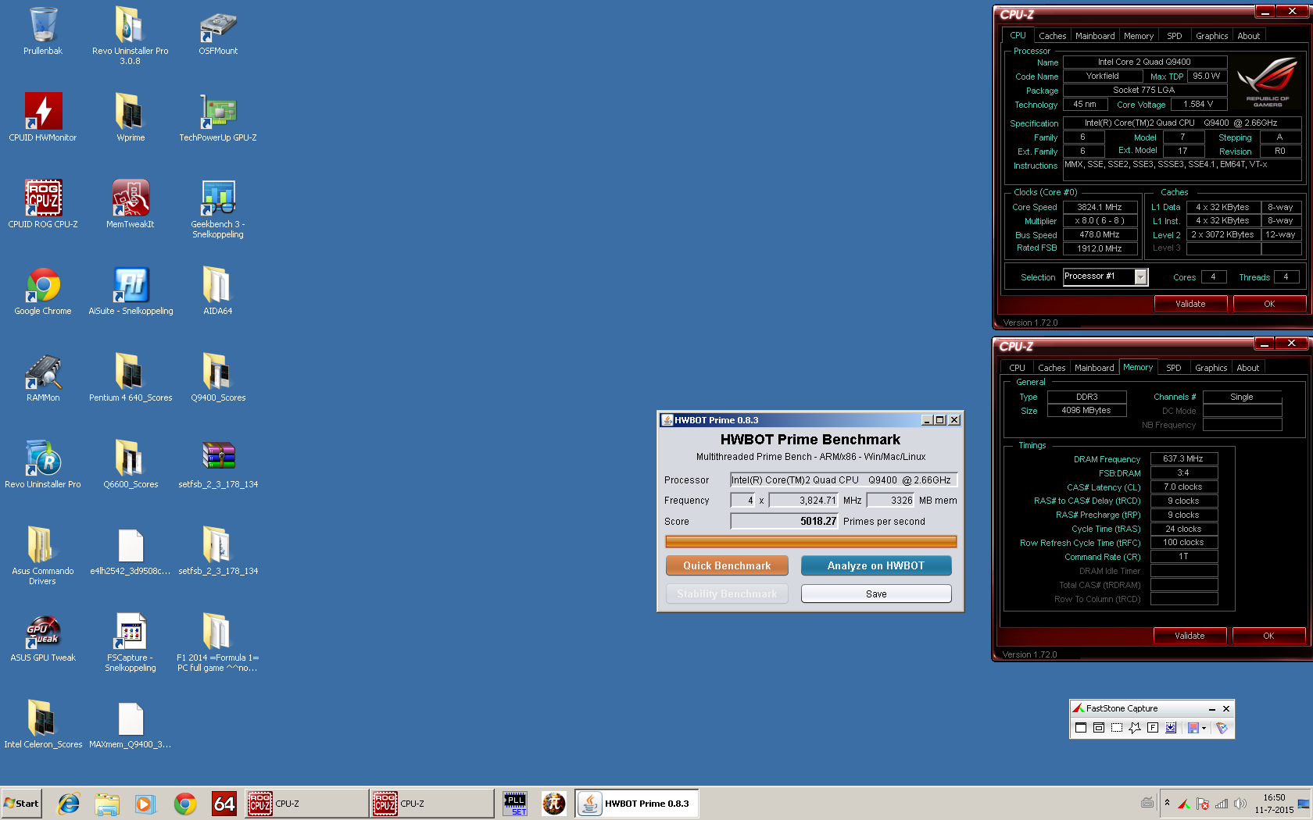
Task: Run the Quick Benchmark in HWBOT Prime
Action: click(727, 565)
